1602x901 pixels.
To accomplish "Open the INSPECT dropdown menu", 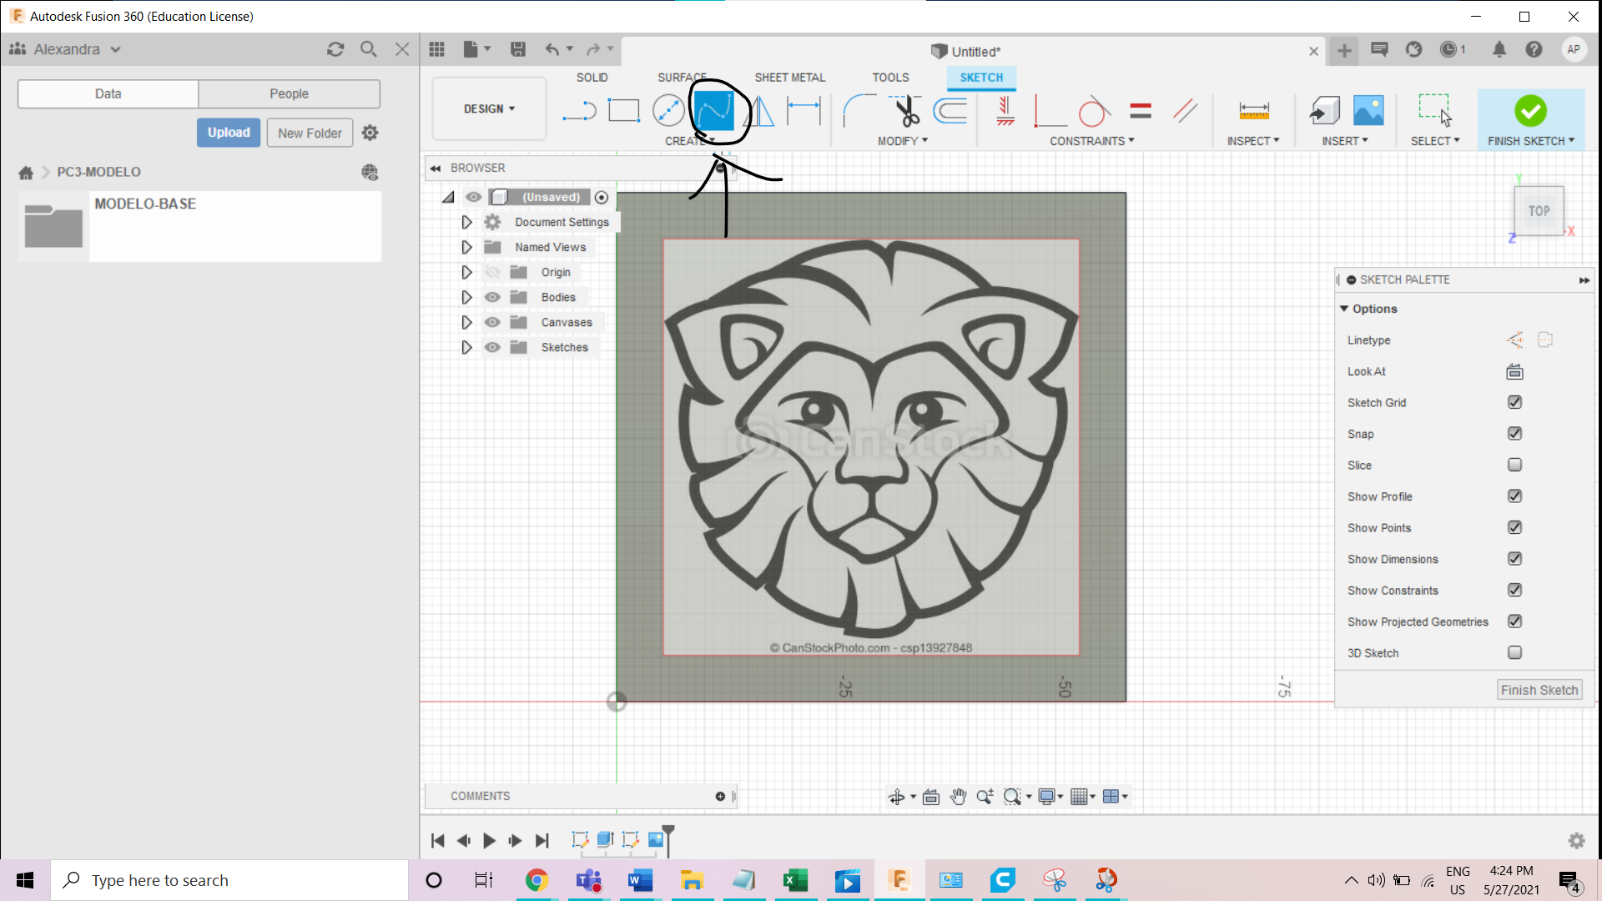I will pos(1252,141).
